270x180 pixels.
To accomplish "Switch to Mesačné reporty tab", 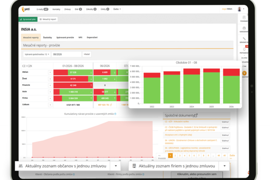I will (x=31, y=38).
